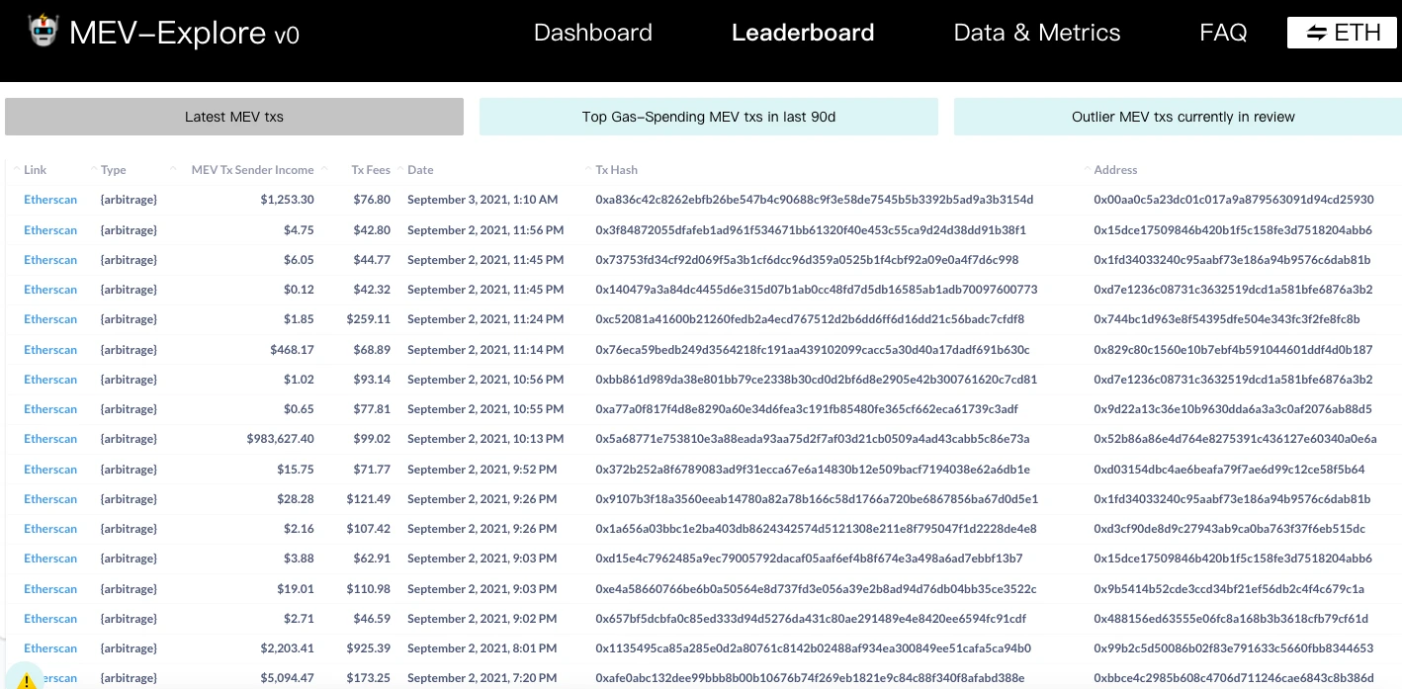Open Etherscan link for the $983,627.40 row
1402x689 pixels.
tap(50, 439)
